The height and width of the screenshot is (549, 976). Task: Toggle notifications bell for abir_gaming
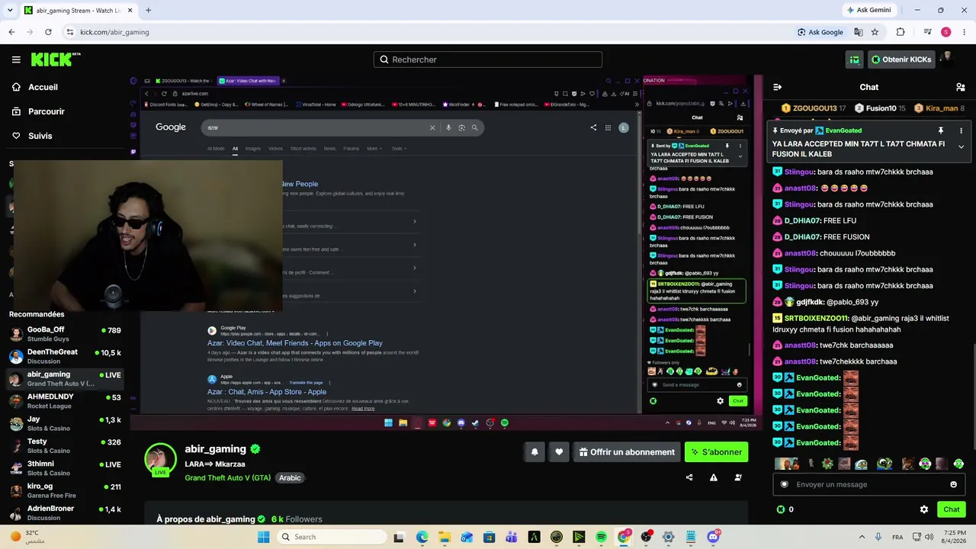tap(535, 452)
